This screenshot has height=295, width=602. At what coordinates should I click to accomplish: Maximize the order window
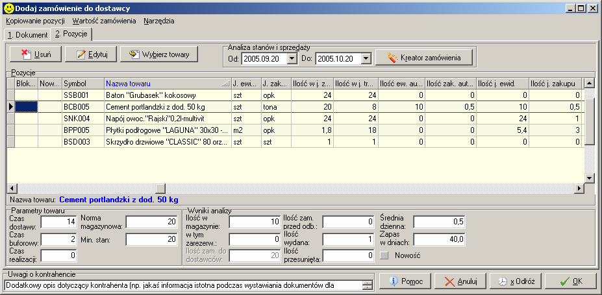581,8
